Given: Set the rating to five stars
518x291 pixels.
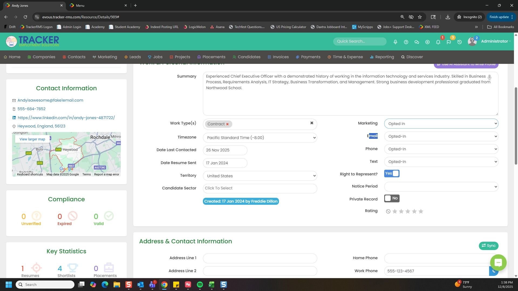Looking at the screenshot, I should [x=421, y=212].
